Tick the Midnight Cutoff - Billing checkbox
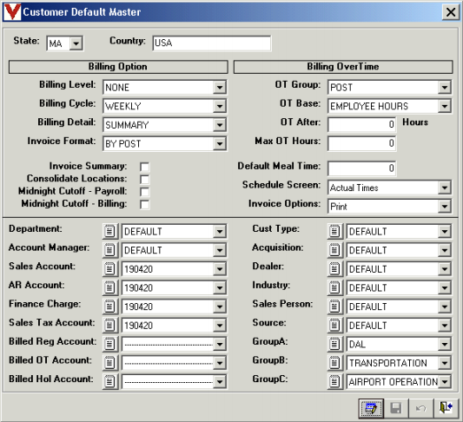463x422 pixels. click(145, 204)
